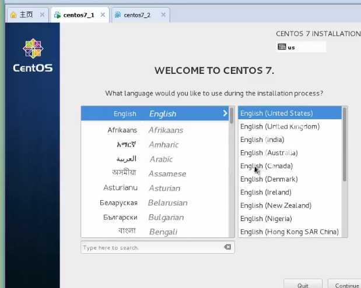Select English (Ireland) locale
The image size is (361, 288).
click(290, 192)
